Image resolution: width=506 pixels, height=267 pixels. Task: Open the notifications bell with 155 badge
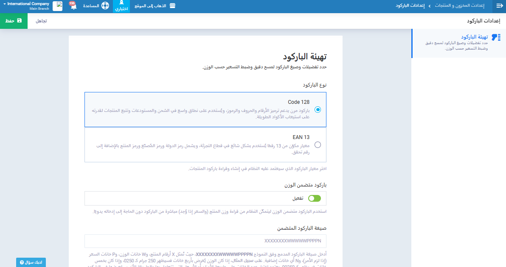pos(73,6)
